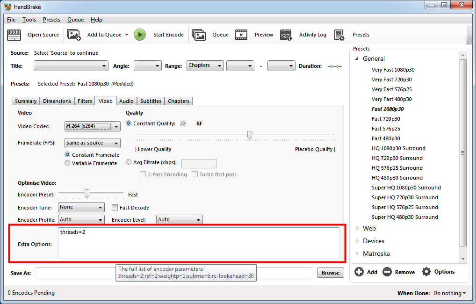This screenshot has width=476, height=304.
Task: Open the Framerate (FPS) dropdown
Action: coord(92,143)
